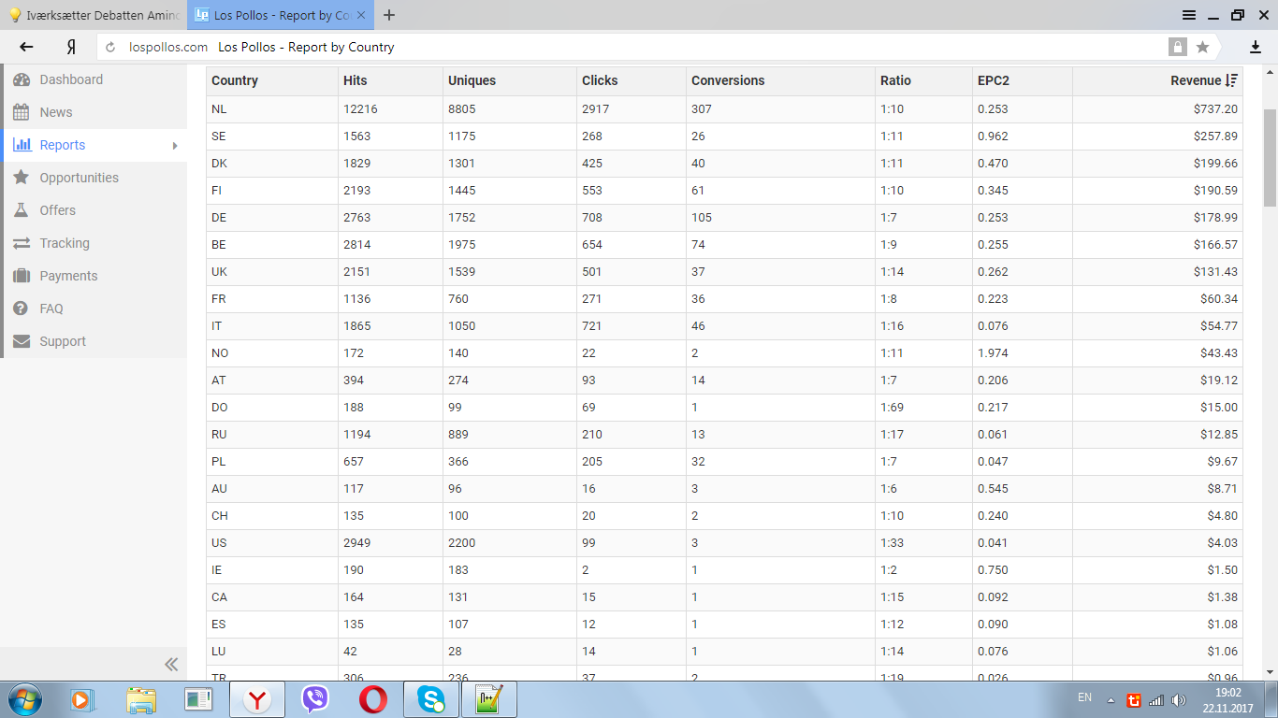Click the News calendar icon
Image resolution: width=1278 pixels, height=718 pixels.
pos(22,112)
